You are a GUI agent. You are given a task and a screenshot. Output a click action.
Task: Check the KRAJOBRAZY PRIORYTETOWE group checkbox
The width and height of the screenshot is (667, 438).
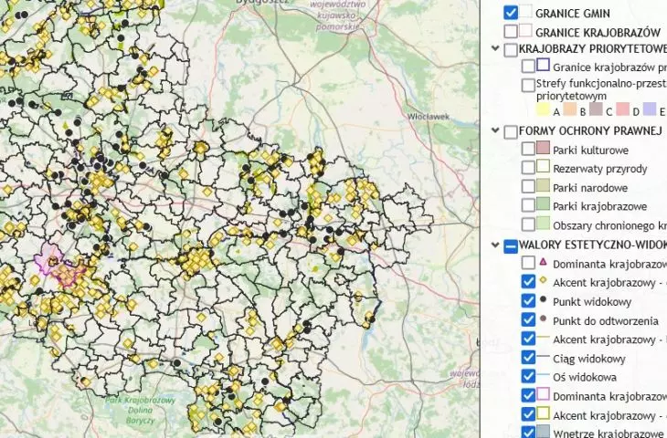point(511,49)
